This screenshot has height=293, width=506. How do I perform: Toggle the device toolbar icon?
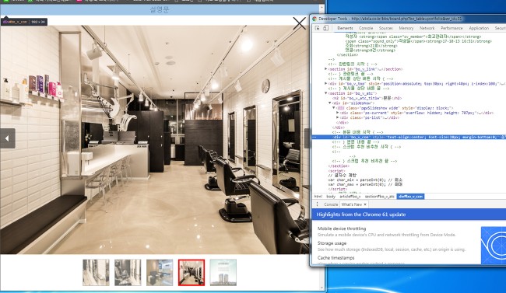(x=325, y=28)
